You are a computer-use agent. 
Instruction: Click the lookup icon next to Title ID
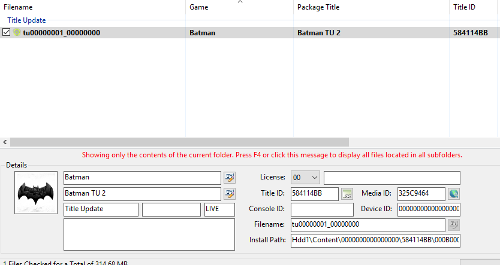(x=347, y=194)
